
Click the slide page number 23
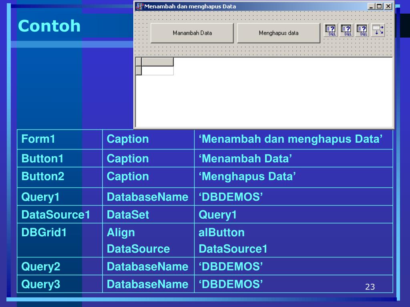(x=370, y=287)
